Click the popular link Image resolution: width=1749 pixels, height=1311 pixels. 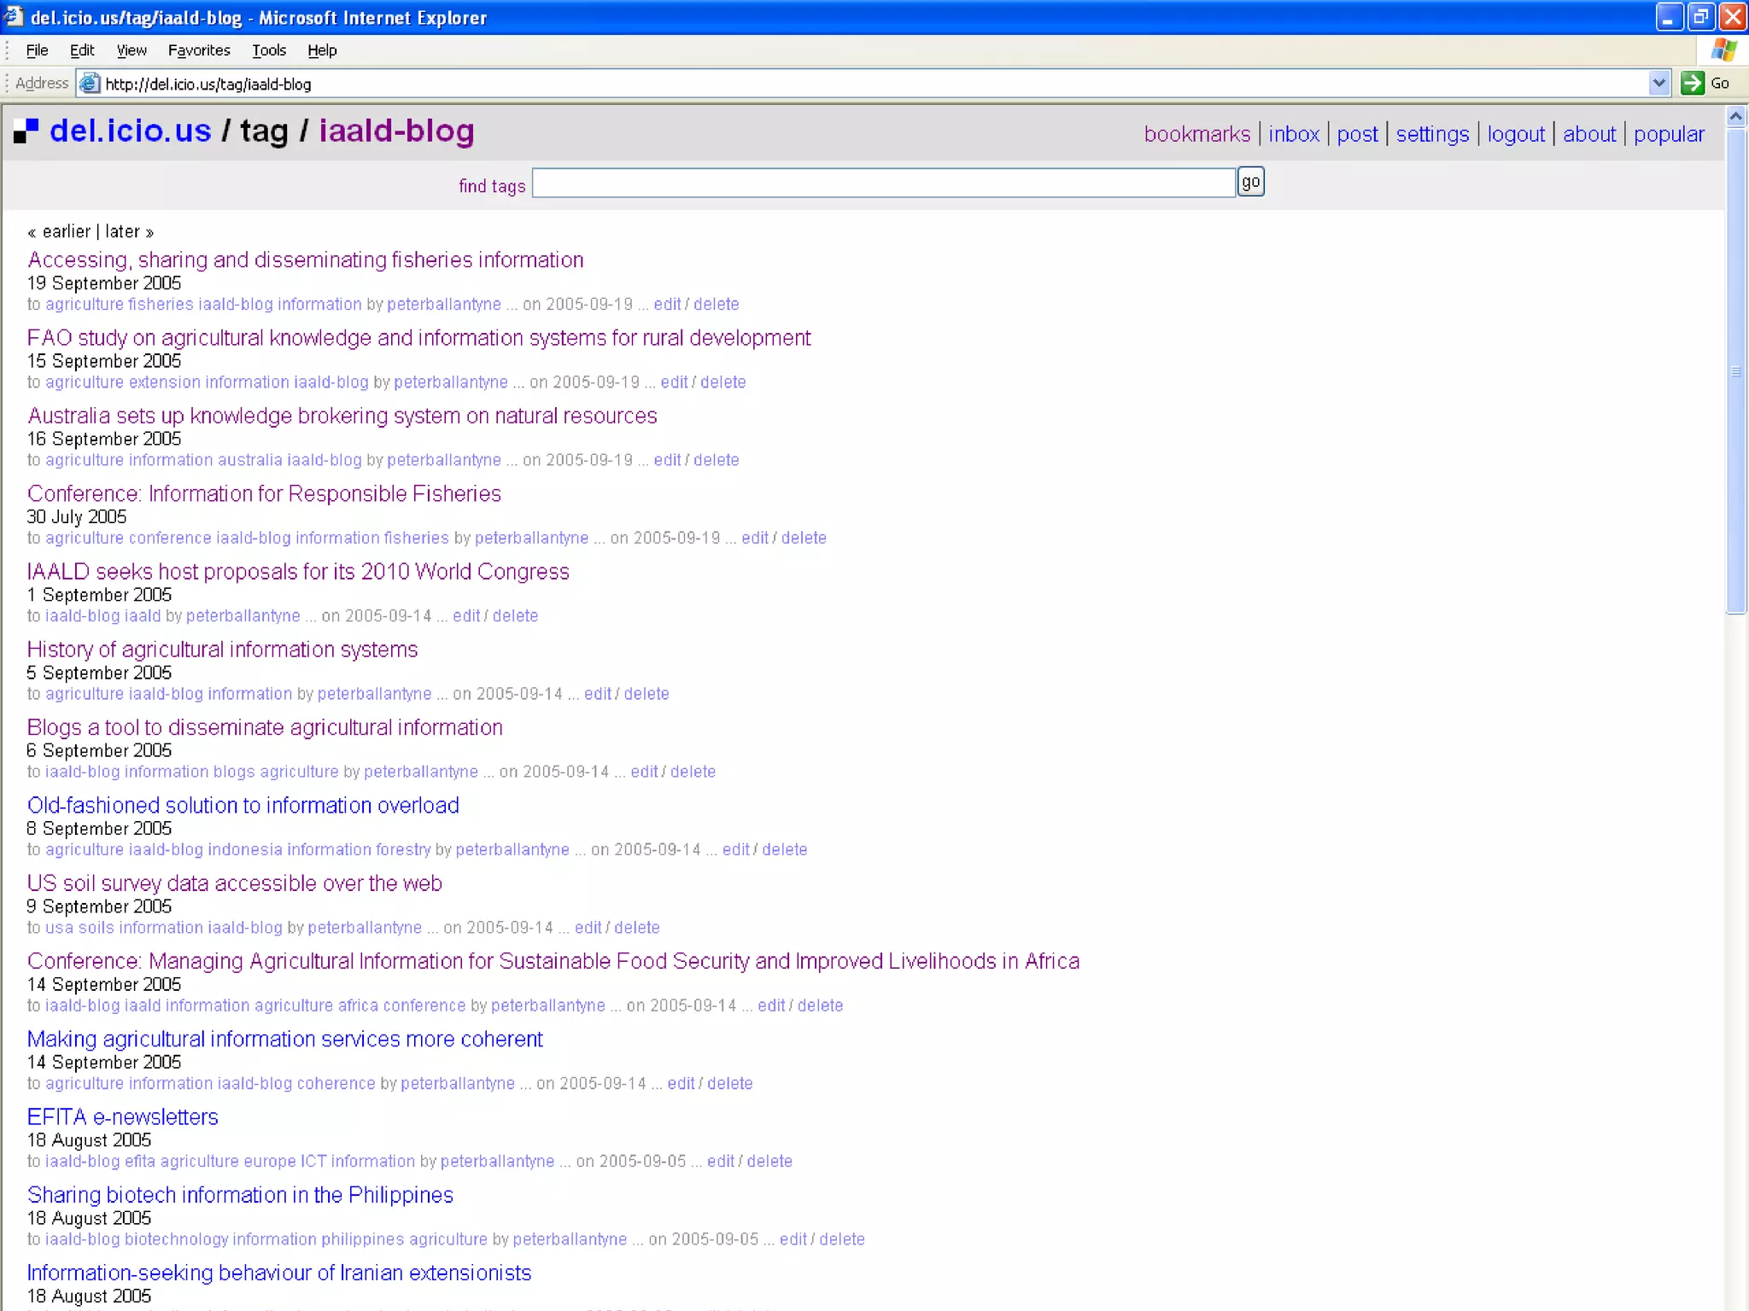(x=1668, y=134)
